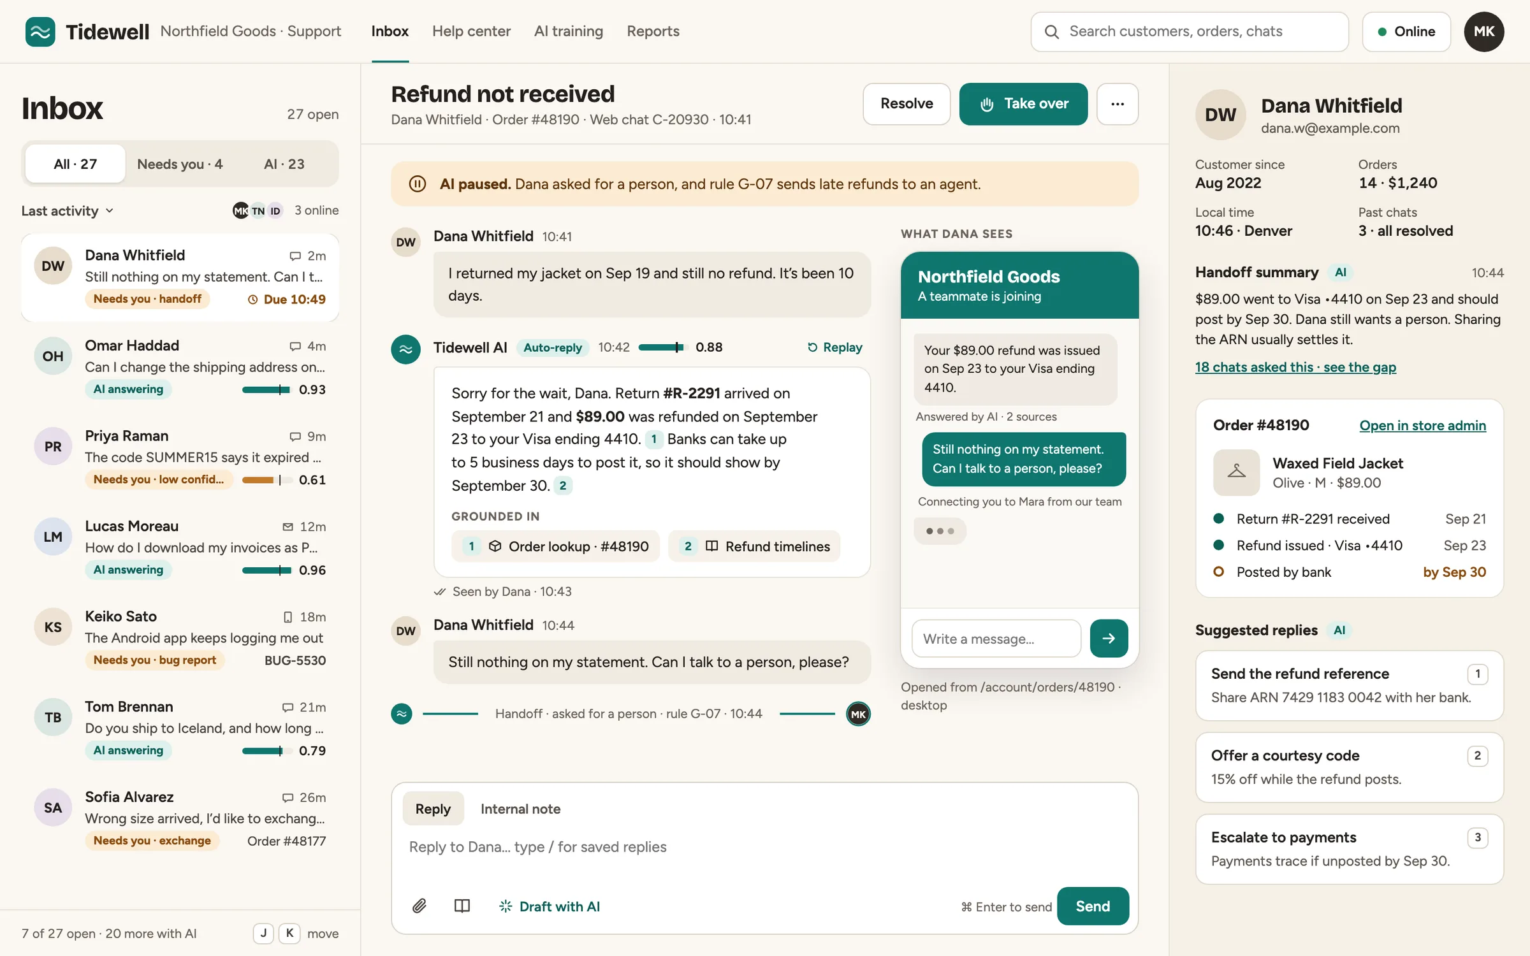Viewport: 1530px width, 956px height.
Task: Filter inbox to All · 27
Action: [x=75, y=164]
